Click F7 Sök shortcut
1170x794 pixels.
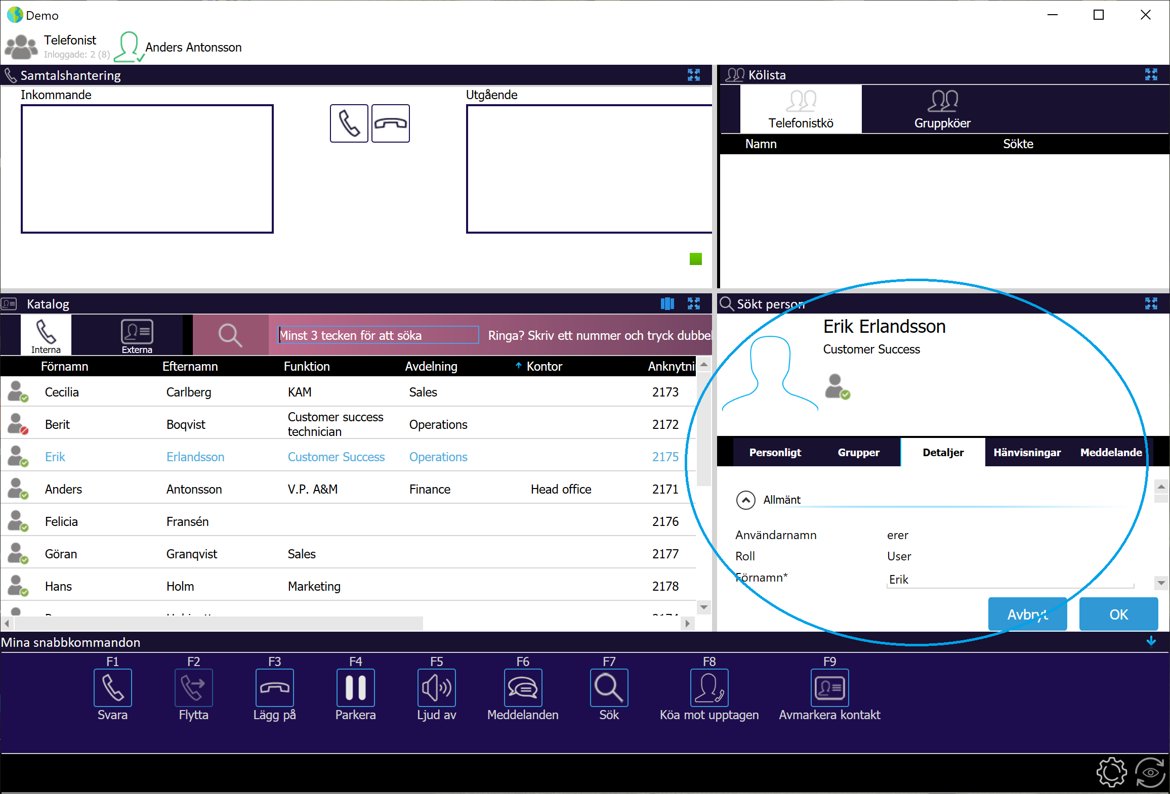click(x=609, y=688)
